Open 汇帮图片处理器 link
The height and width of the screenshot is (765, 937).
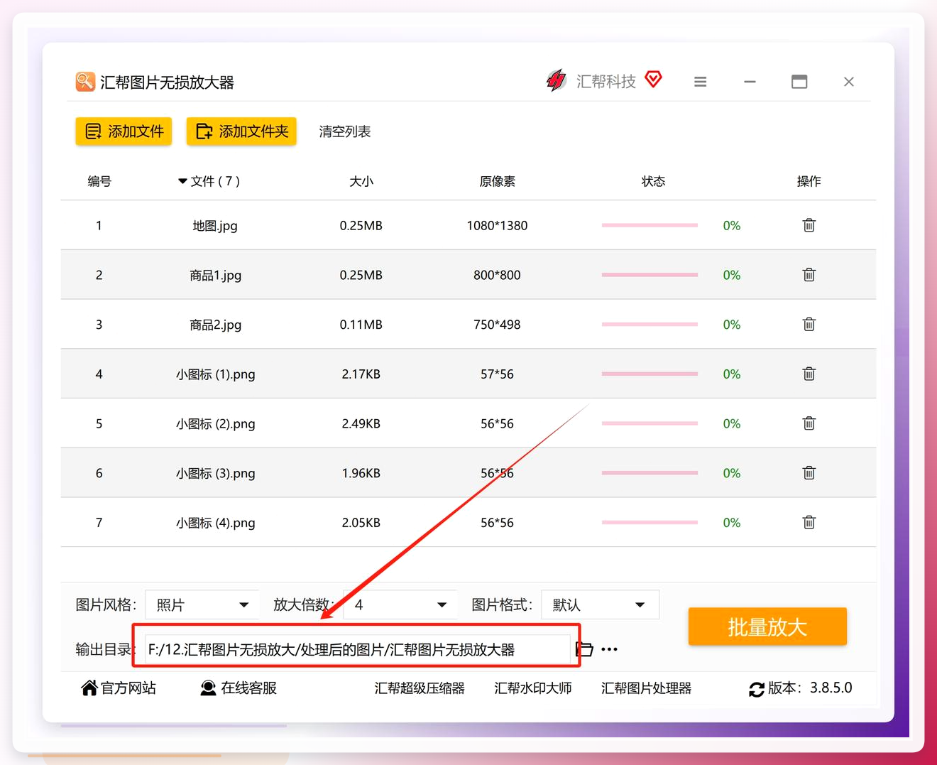click(x=646, y=688)
